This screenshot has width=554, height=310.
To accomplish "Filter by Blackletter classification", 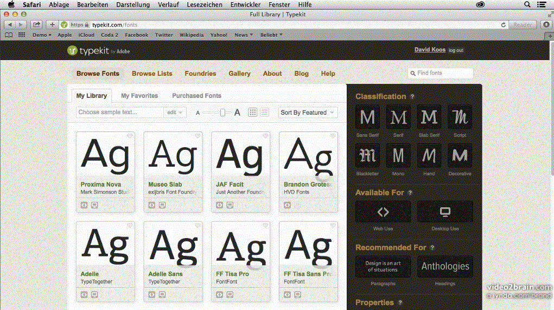I will [x=367, y=155].
